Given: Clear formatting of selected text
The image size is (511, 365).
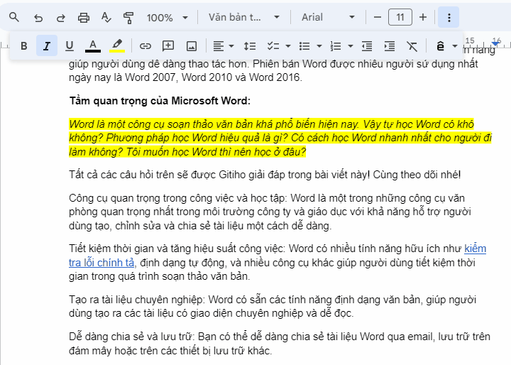Looking at the screenshot, I should 412,46.
